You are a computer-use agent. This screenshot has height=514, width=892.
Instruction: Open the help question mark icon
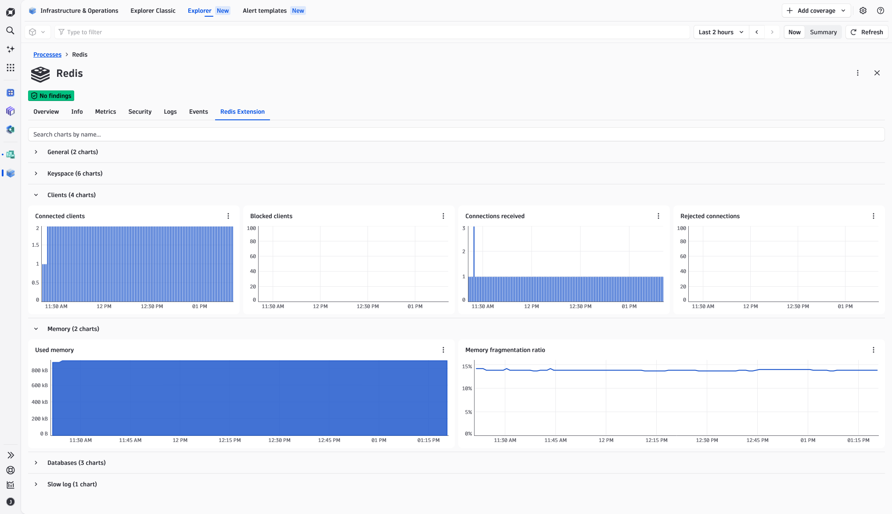coord(881,11)
